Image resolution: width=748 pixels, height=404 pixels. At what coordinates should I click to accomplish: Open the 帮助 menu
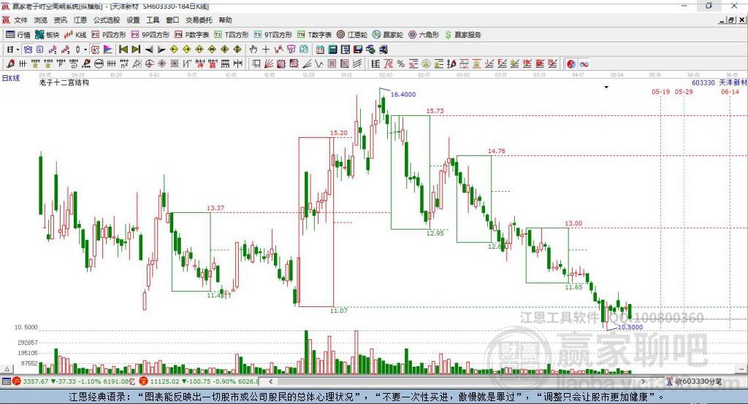pos(225,20)
